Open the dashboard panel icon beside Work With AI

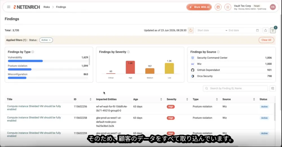[218, 7]
